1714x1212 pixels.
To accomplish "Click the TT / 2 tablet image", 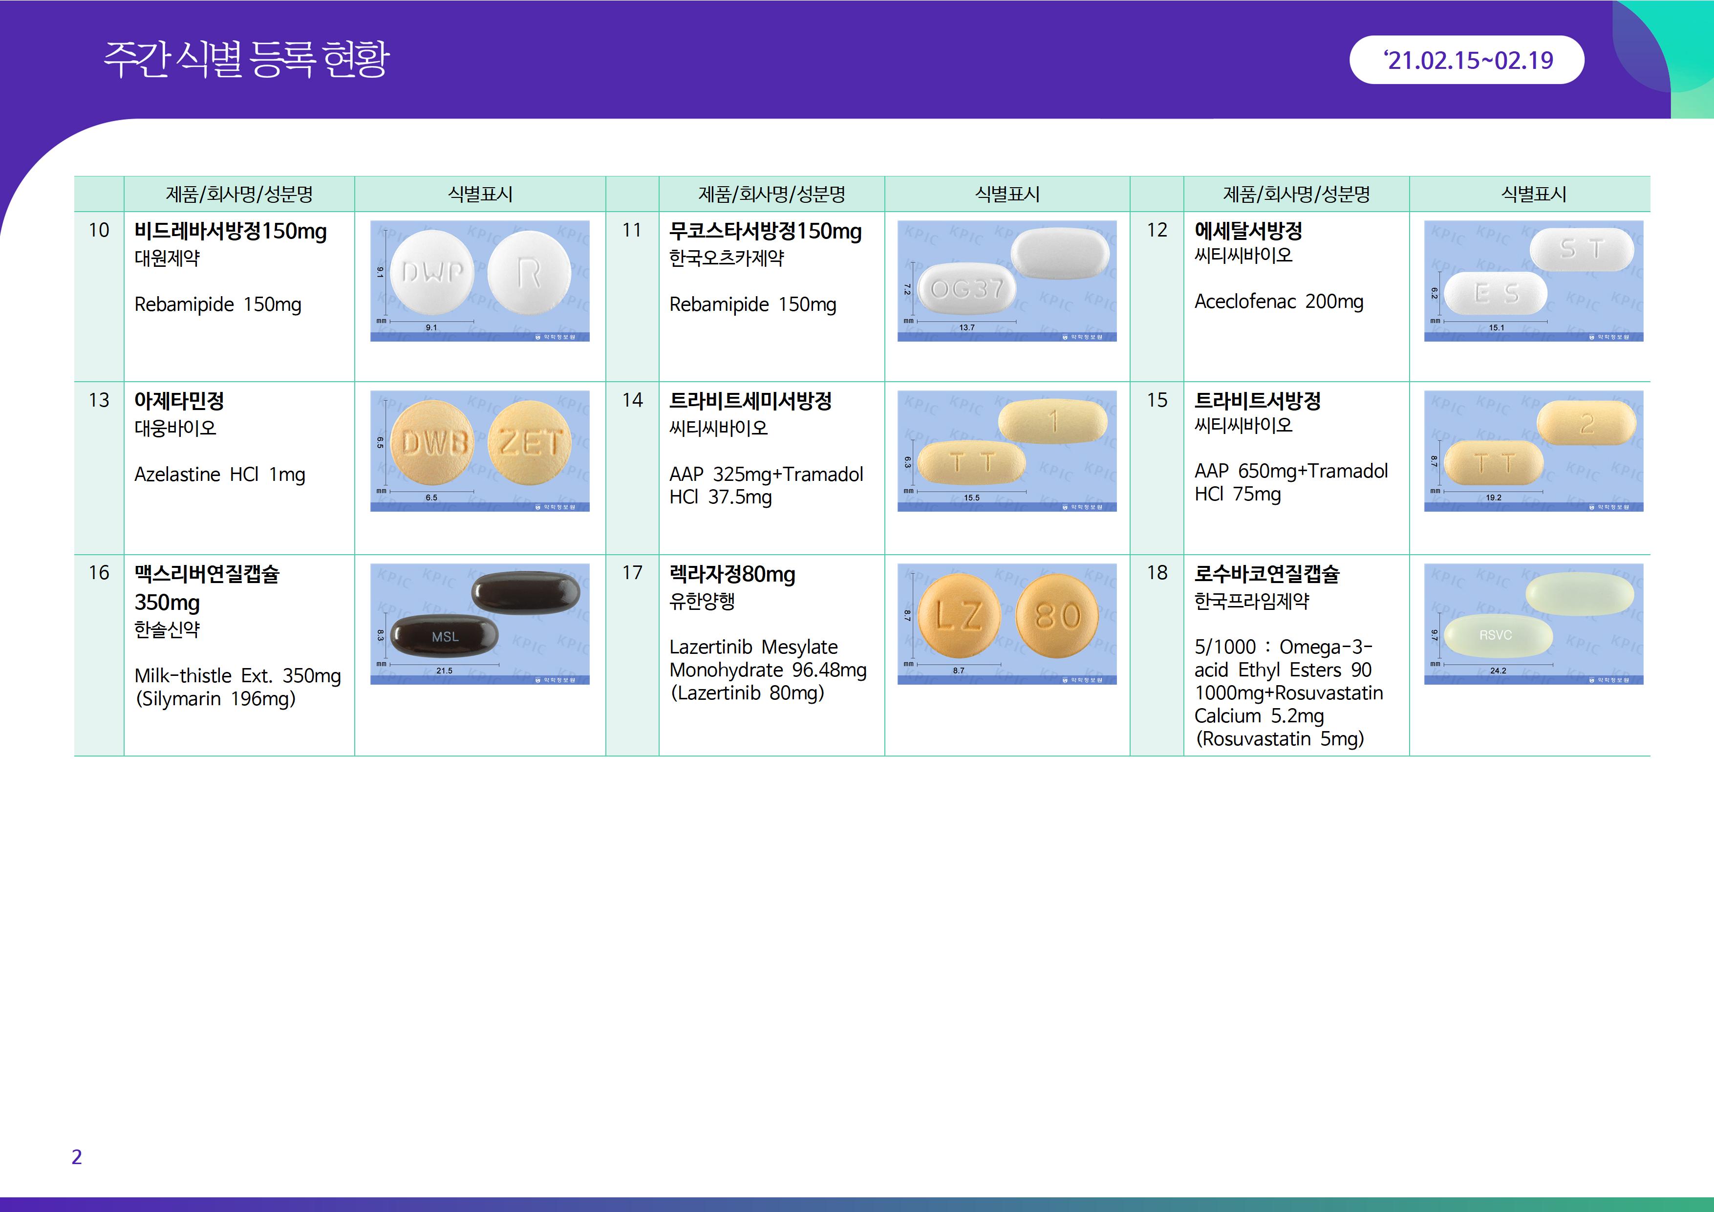I will tap(1533, 450).
